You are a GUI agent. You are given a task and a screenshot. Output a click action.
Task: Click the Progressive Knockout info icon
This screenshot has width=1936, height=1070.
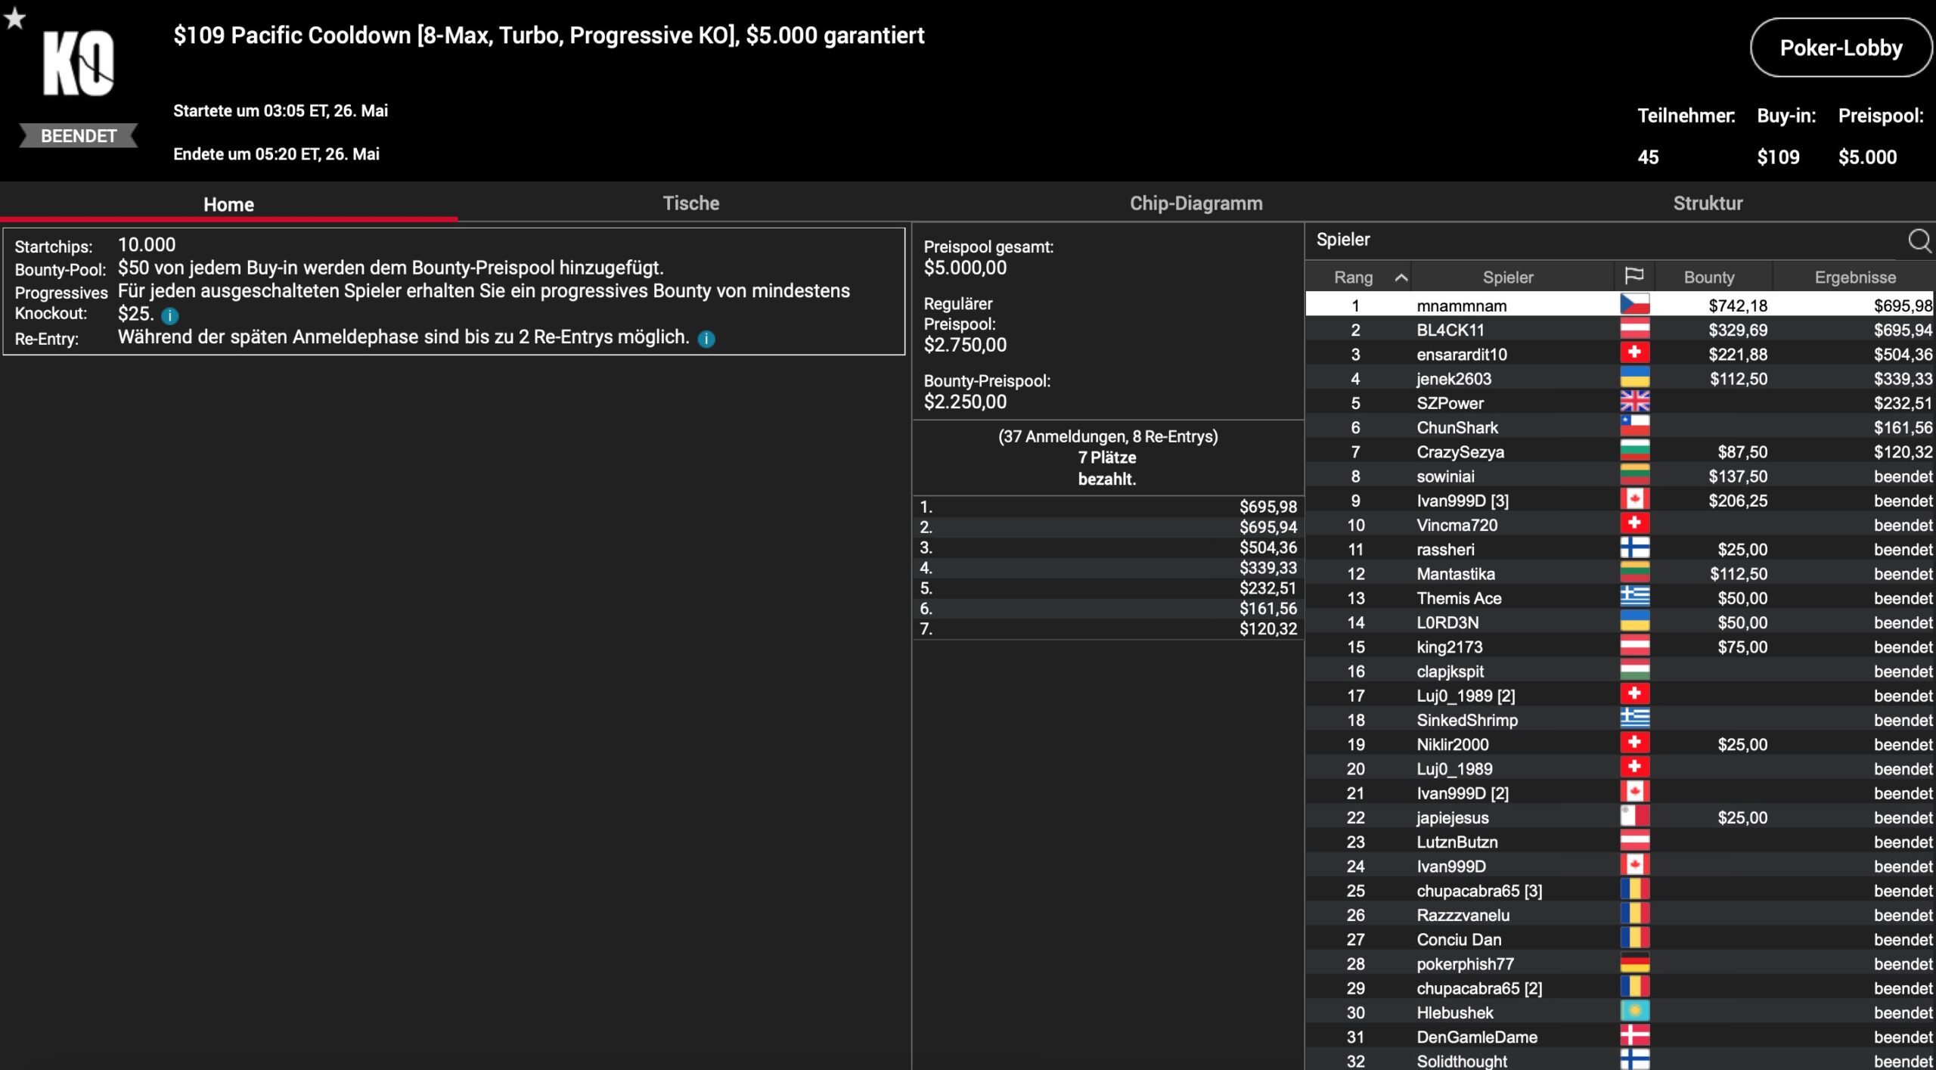click(170, 316)
